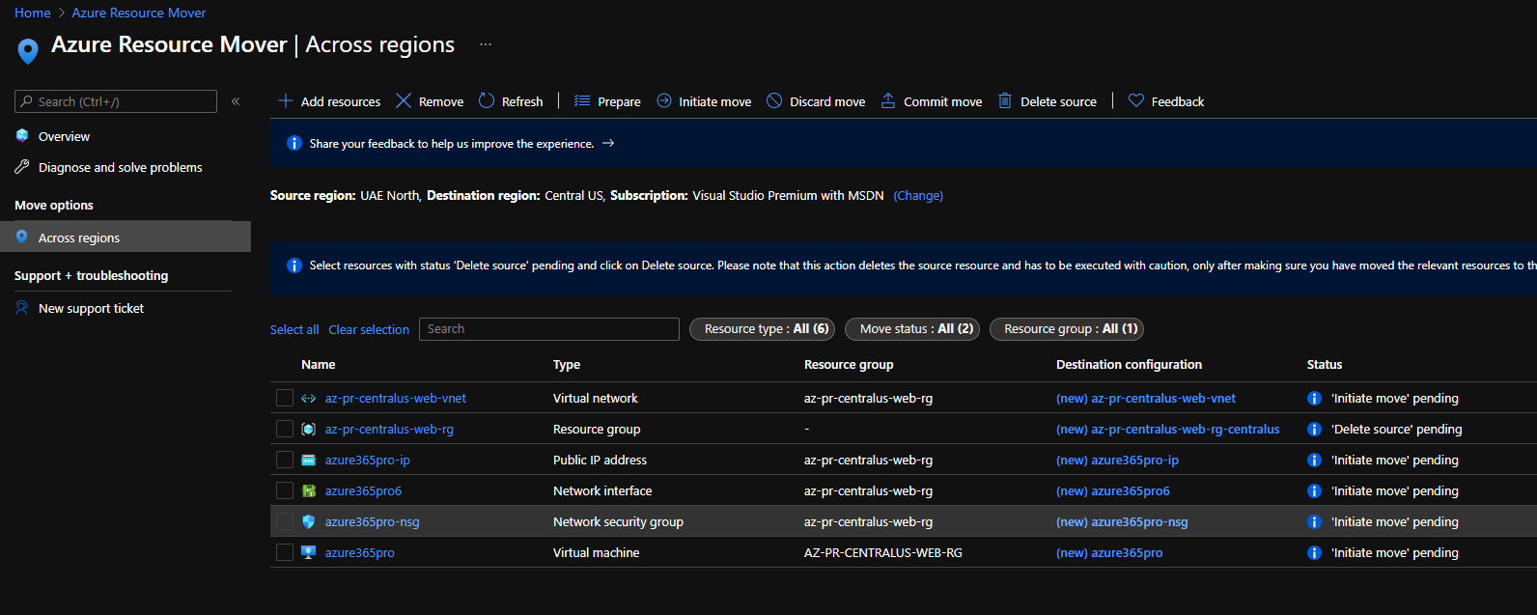Click the network interface icon for azure365pro6
1537x615 pixels.
click(x=309, y=490)
